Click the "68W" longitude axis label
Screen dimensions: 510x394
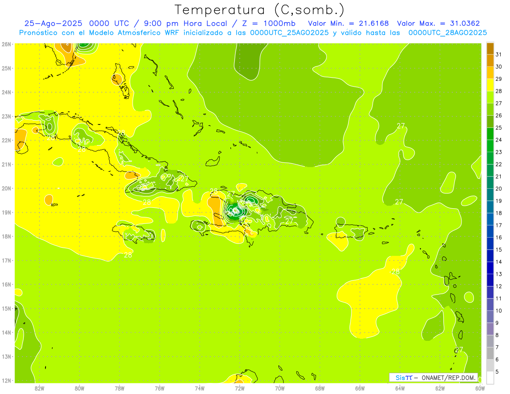(x=320, y=388)
